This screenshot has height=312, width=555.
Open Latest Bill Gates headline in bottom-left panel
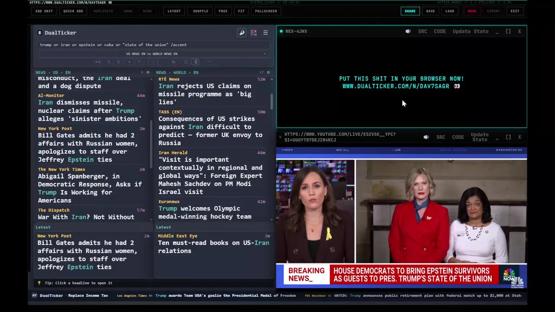87,255
